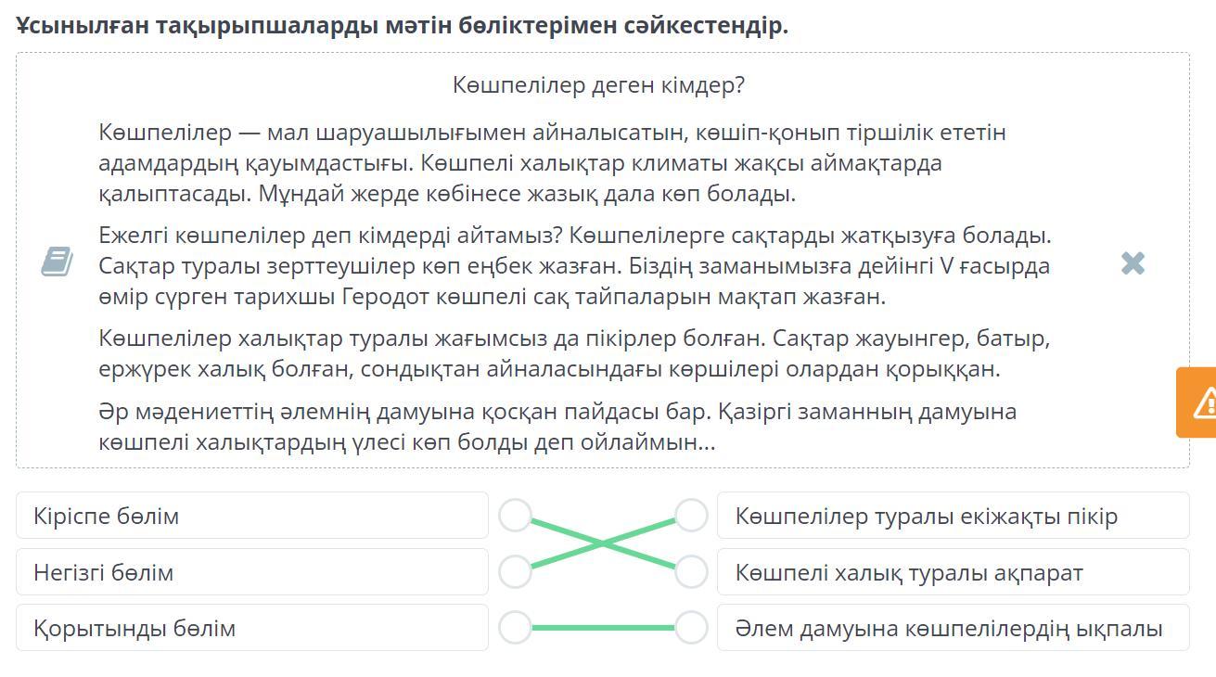The width and height of the screenshot is (1216, 677).
Task: Choose Көшпелі халық туралы ақпарат option
Action: point(953,572)
